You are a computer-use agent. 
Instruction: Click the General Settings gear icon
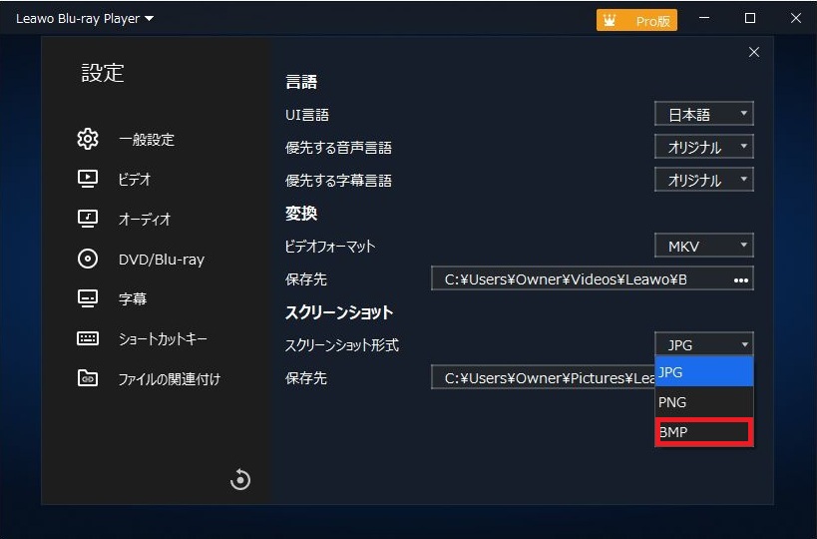coord(88,139)
